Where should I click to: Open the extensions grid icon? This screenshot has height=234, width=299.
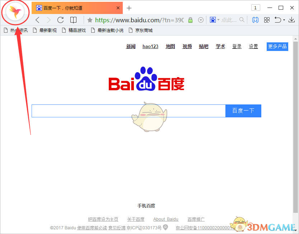[267, 20]
